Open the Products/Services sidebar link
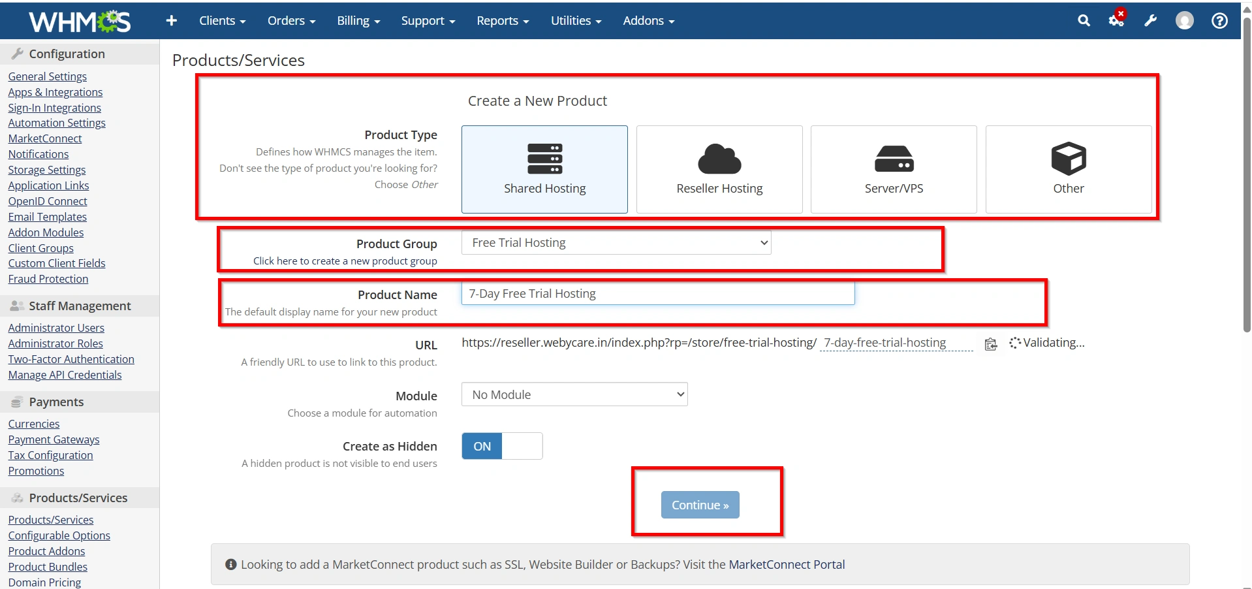Image resolution: width=1252 pixels, height=589 pixels. pyautogui.click(x=50, y=520)
